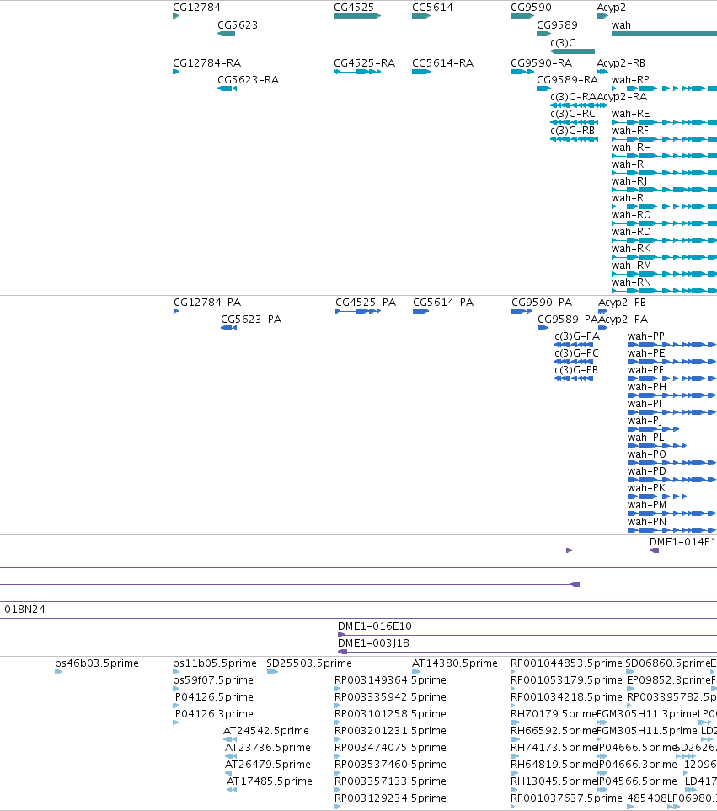Open the wah-RH transcript label
The height and width of the screenshot is (811, 717).
click(x=631, y=148)
